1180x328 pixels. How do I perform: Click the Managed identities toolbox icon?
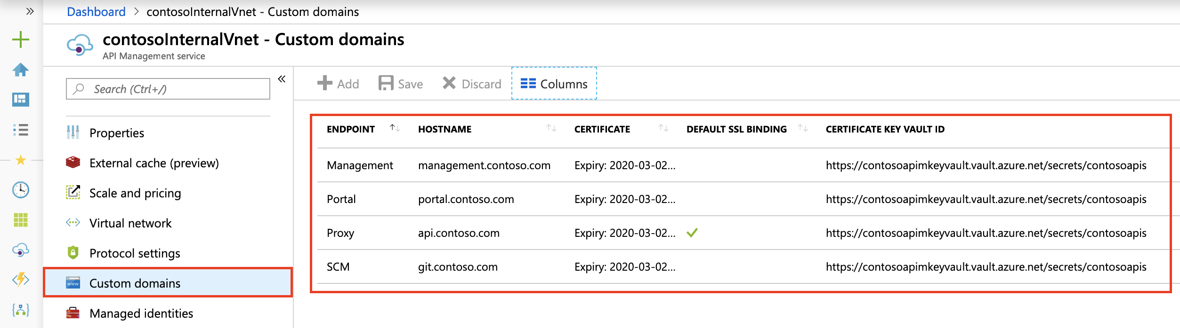pos(73,313)
